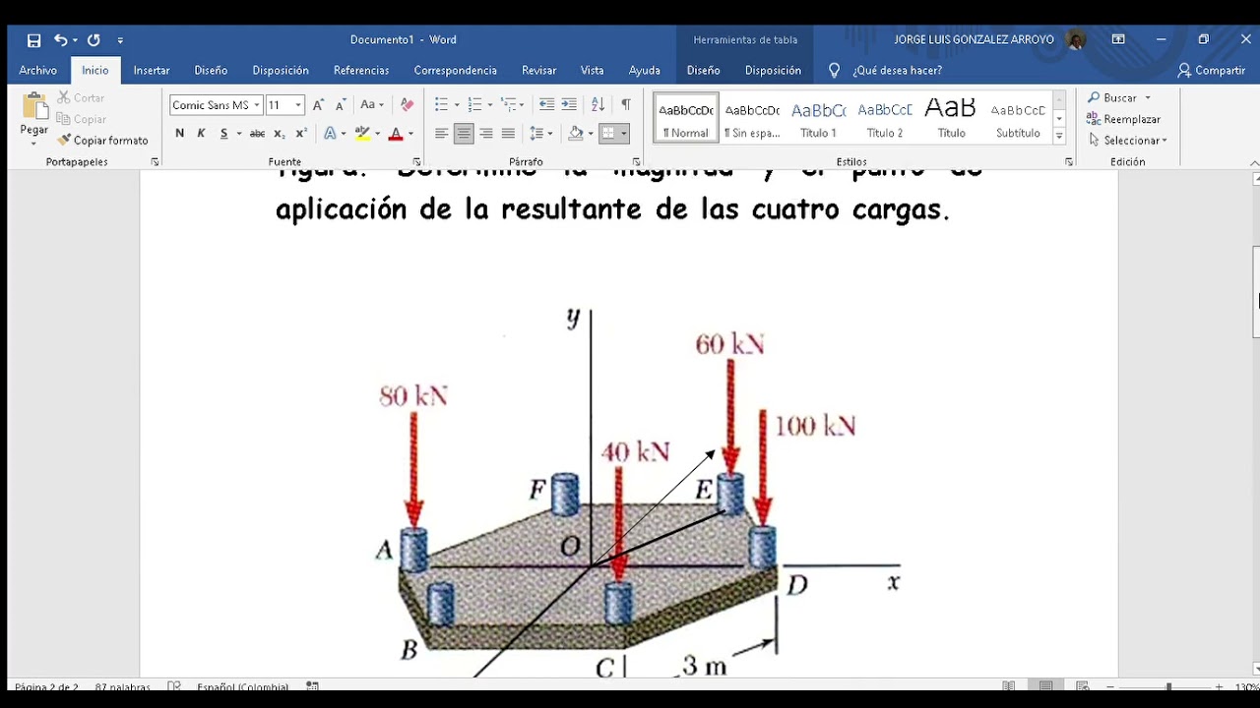The height and width of the screenshot is (708, 1260).
Task: Toggle show paragraph marks
Action: [626, 105]
